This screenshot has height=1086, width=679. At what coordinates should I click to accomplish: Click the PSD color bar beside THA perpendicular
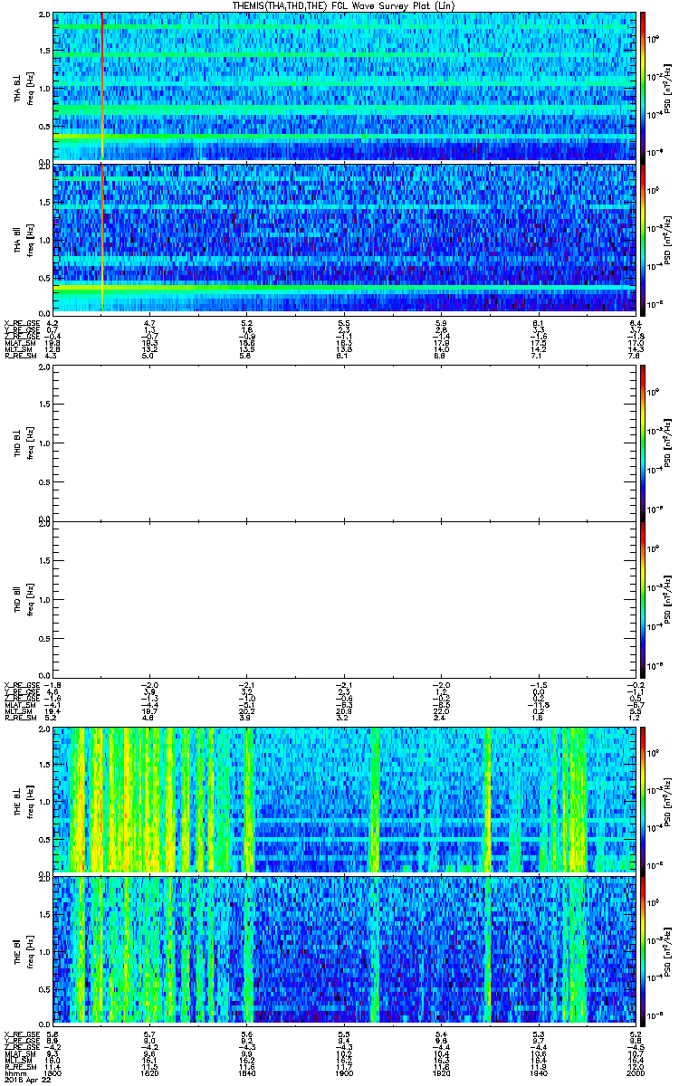tap(644, 87)
